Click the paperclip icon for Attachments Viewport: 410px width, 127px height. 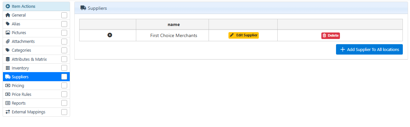[x=8, y=41]
